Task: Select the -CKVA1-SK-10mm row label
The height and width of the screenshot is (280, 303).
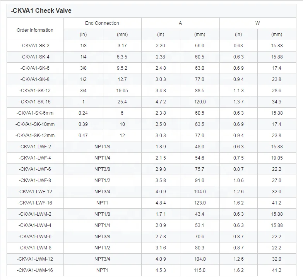Action: point(35,124)
